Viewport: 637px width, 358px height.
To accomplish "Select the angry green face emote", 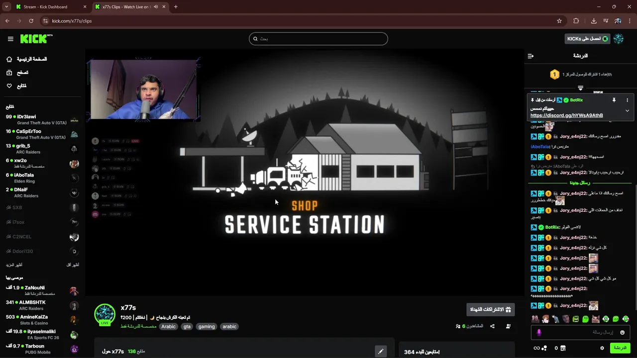I will click(x=576, y=319).
